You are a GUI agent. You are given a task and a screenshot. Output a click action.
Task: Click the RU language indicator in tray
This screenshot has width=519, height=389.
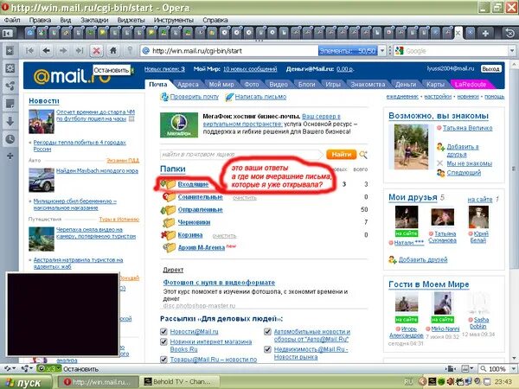(x=408, y=382)
